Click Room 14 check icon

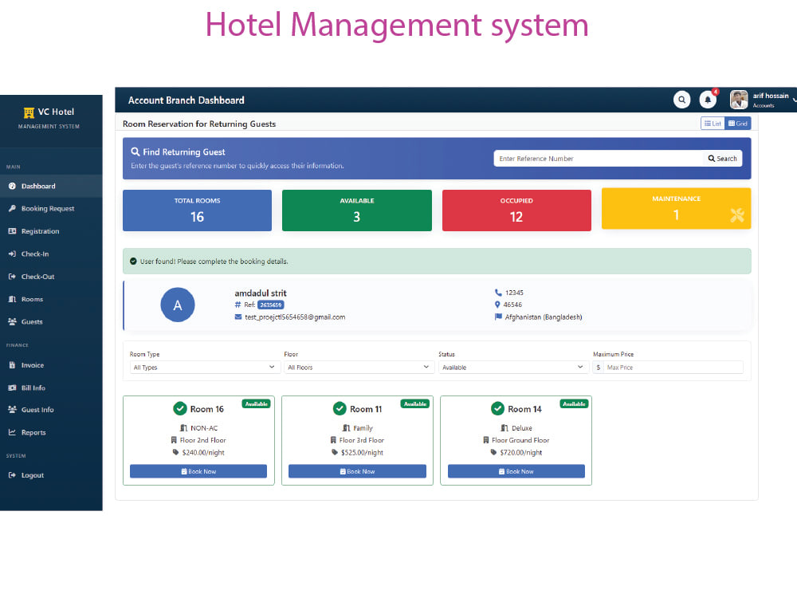(x=497, y=409)
